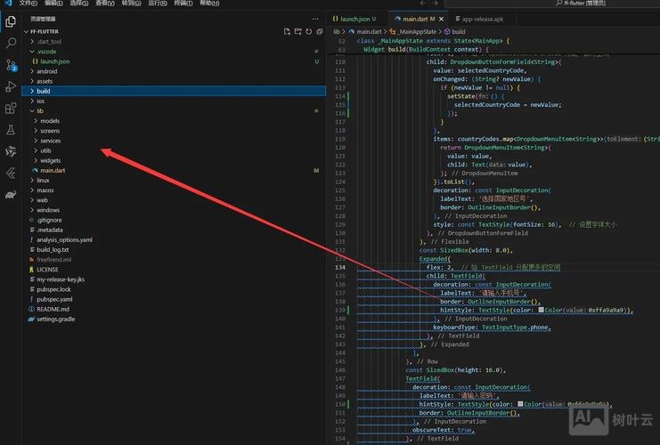Expand the build folder
This screenshot has width=660, height=445.
pos(43,91)
